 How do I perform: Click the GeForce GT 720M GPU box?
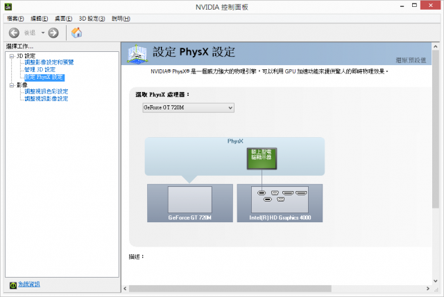tap(190, 203)
